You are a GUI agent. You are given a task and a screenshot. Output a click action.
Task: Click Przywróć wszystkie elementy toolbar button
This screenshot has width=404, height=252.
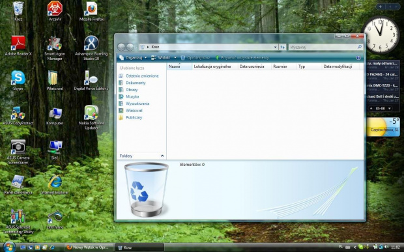click(242, 58)
